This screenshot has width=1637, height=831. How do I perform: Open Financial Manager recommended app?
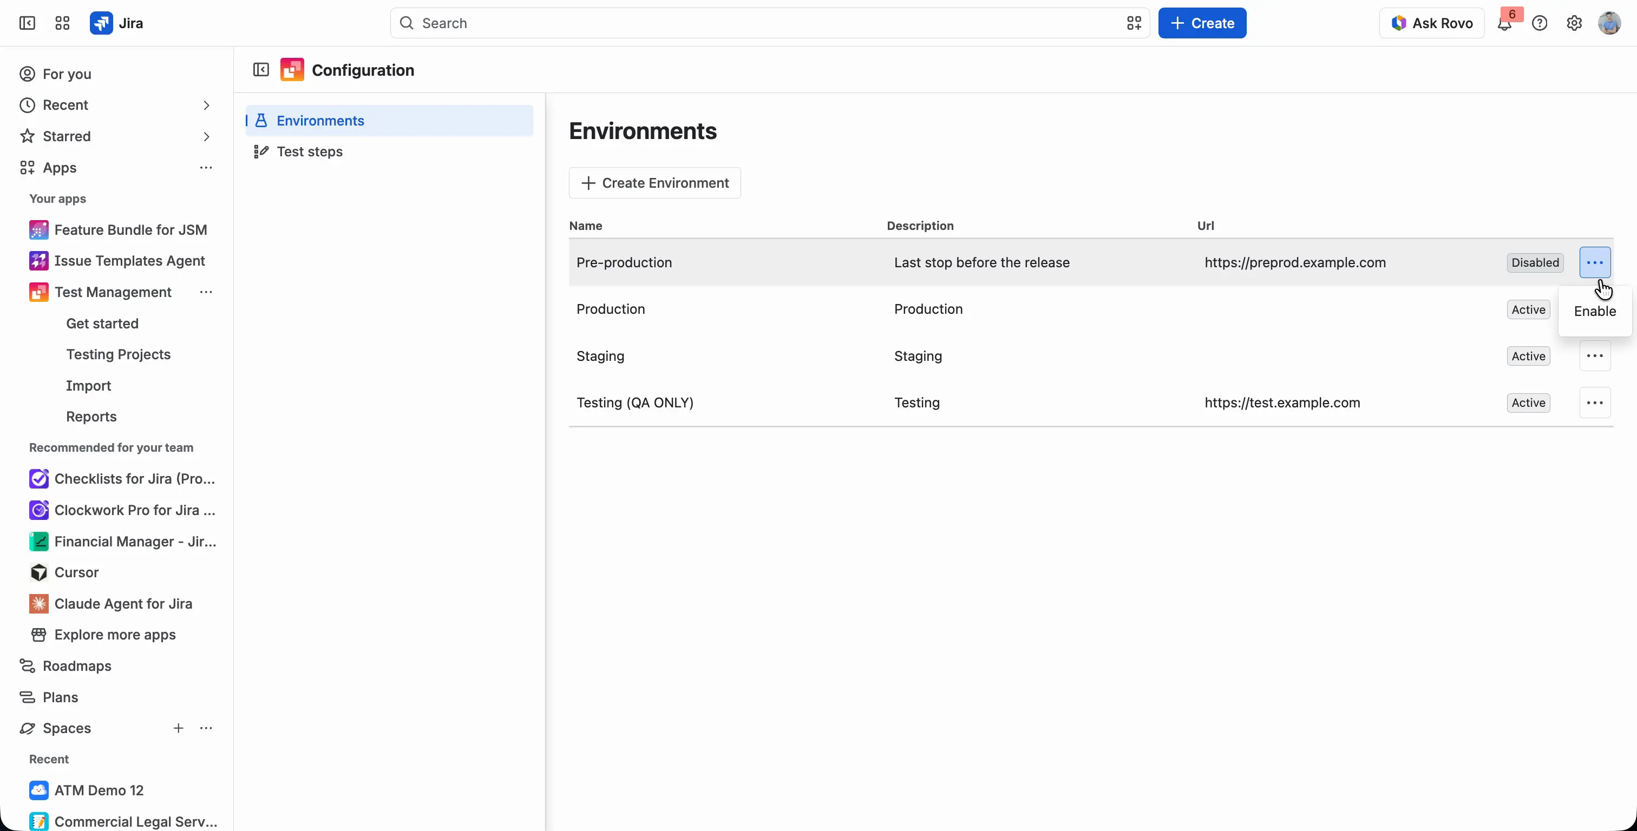122,542
